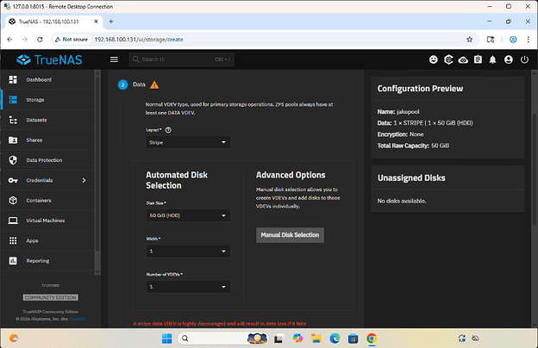
Task: Click the COMMUNITY EDITION badge
Action: tap(51, 297)
